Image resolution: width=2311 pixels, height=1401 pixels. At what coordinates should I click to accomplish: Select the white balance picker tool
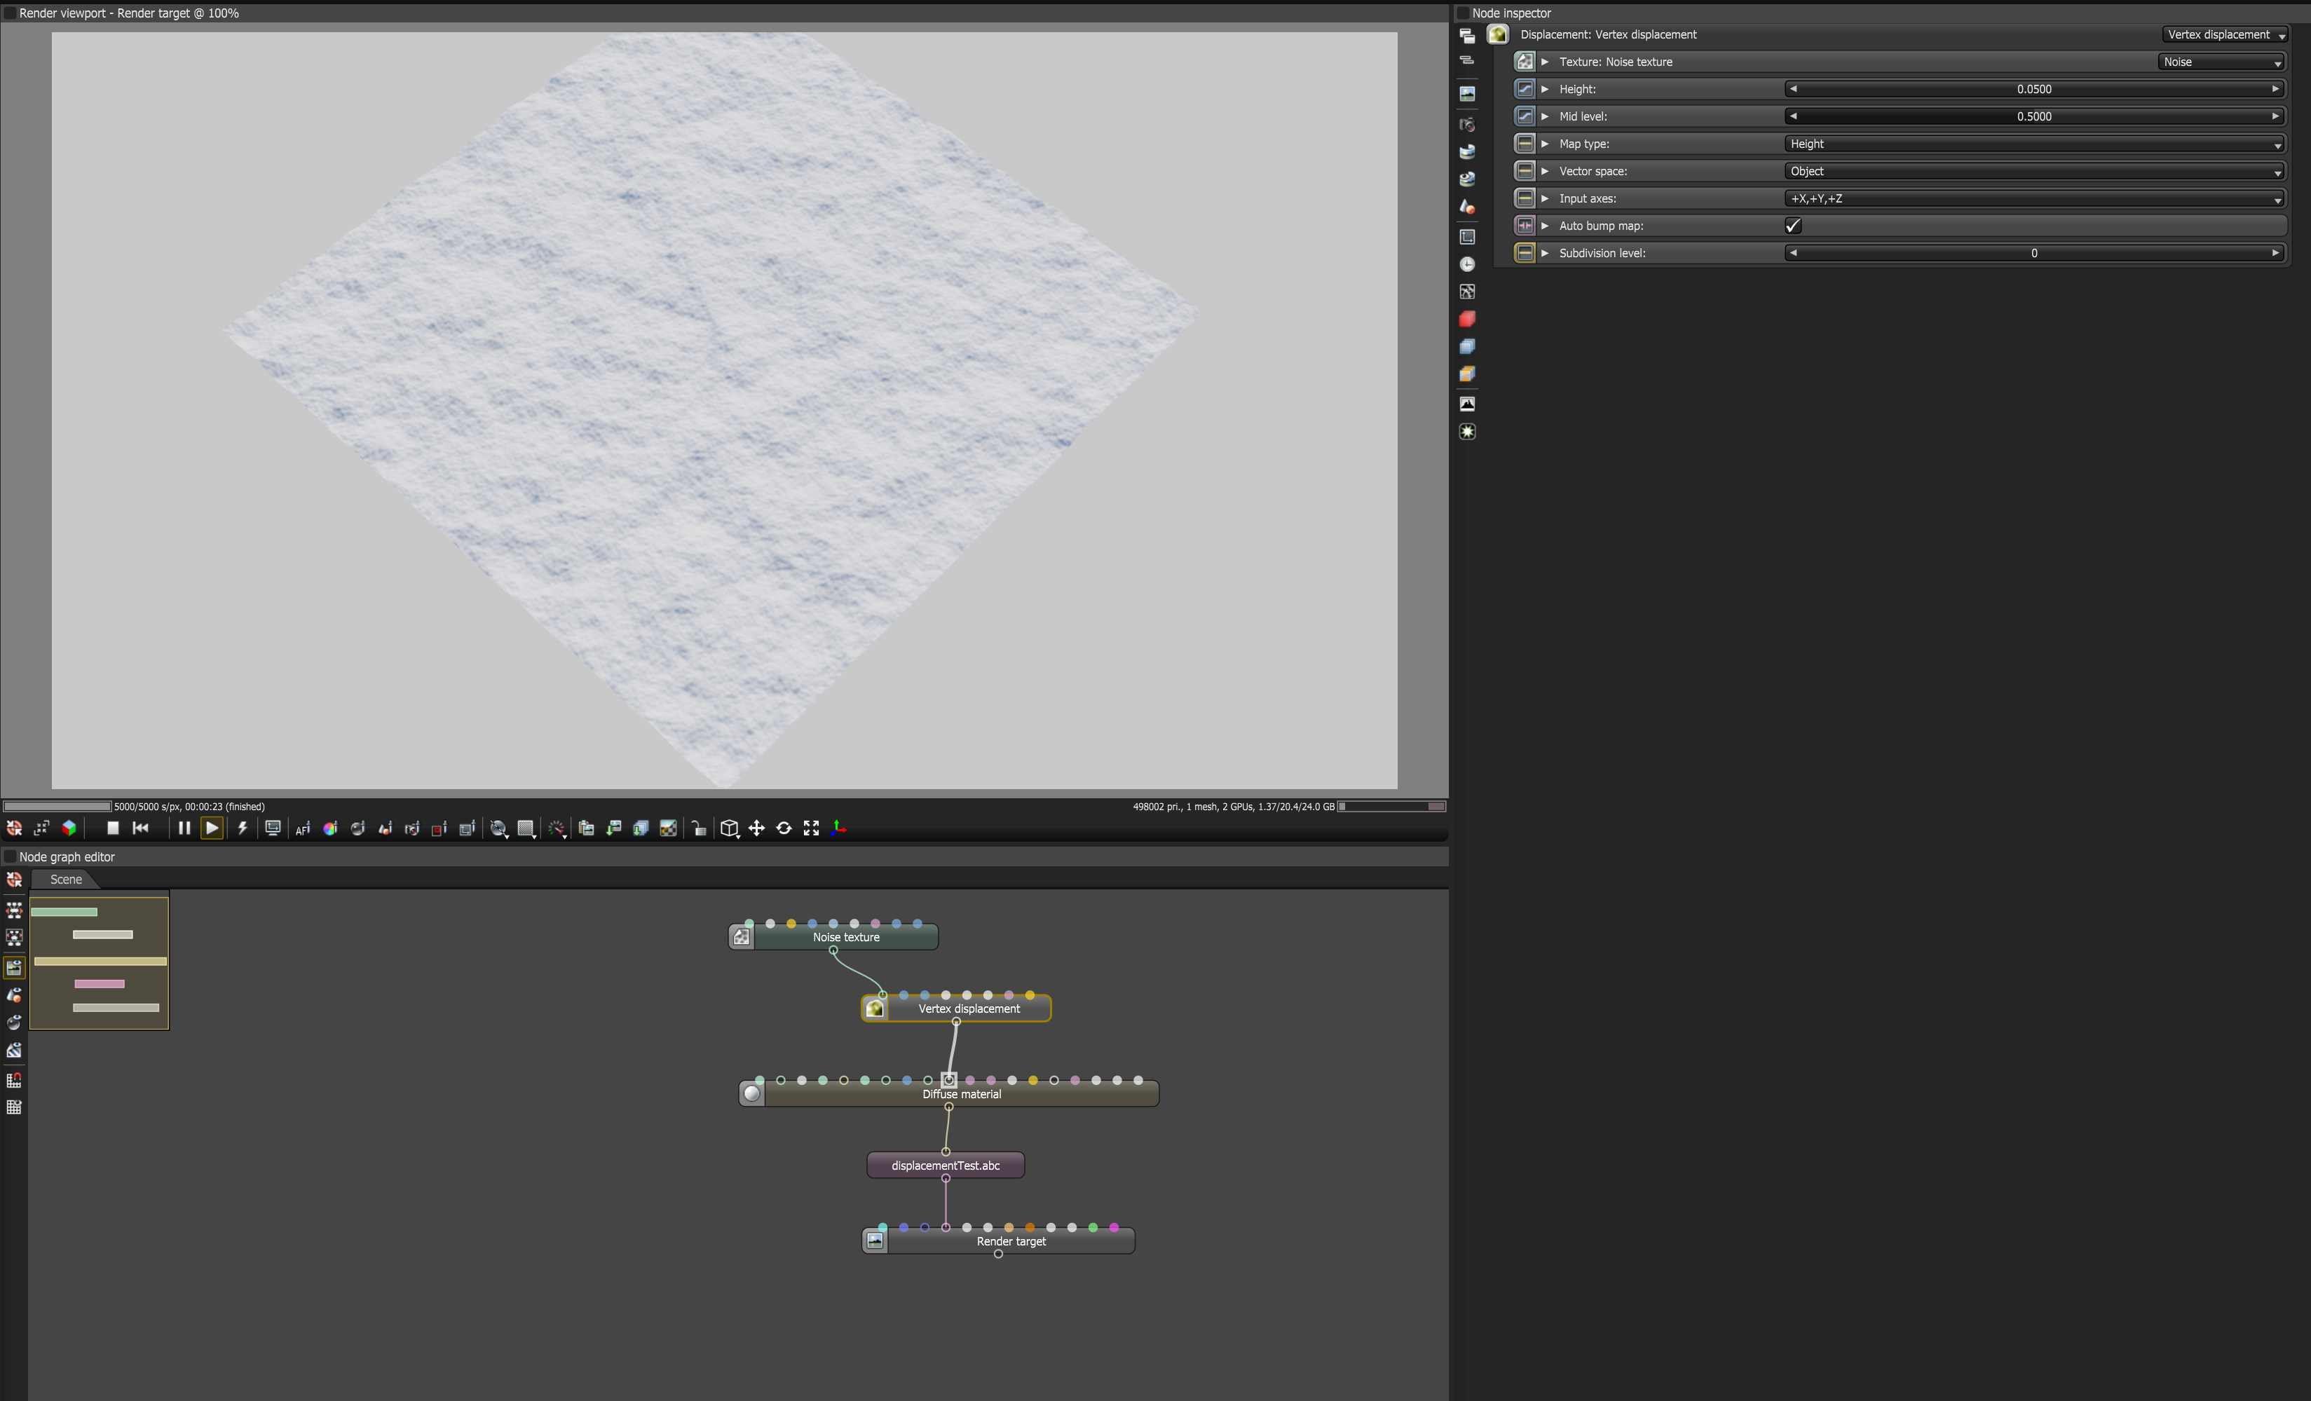(x=330, y=828)
